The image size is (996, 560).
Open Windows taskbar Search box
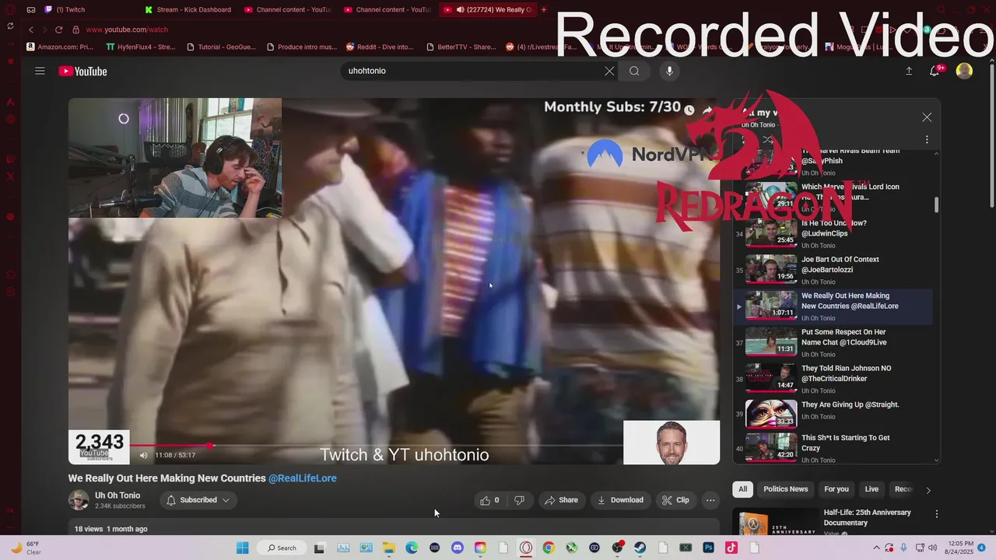click(x=281, y=548)
